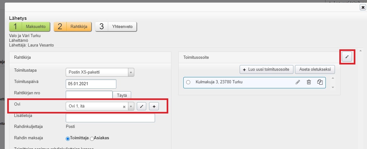Edit the Kulmakuja 3 address with pencil icon

point(298,82)
